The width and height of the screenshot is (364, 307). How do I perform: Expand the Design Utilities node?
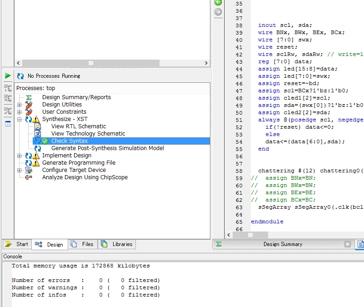(20, 105)
